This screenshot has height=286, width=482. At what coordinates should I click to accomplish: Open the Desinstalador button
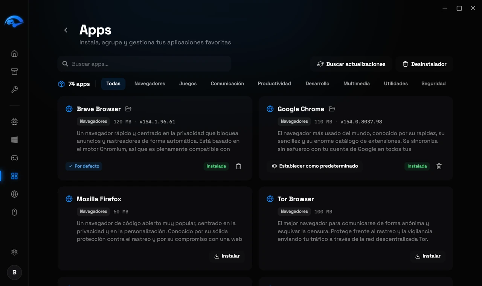424,64
